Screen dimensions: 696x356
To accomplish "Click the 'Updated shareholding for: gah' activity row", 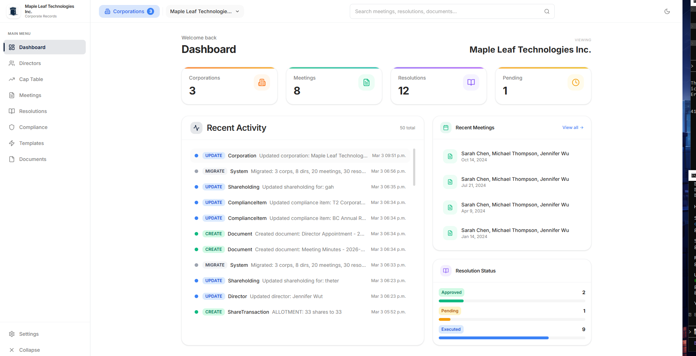I will click(x=300, y=187).
